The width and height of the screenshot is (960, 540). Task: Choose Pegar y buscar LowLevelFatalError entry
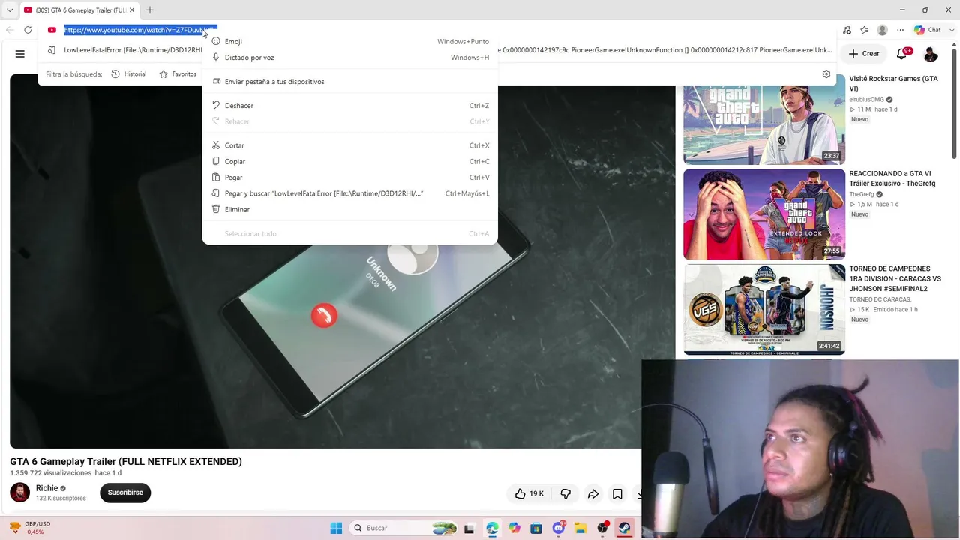pyautogui.click(x=349, y=194)
